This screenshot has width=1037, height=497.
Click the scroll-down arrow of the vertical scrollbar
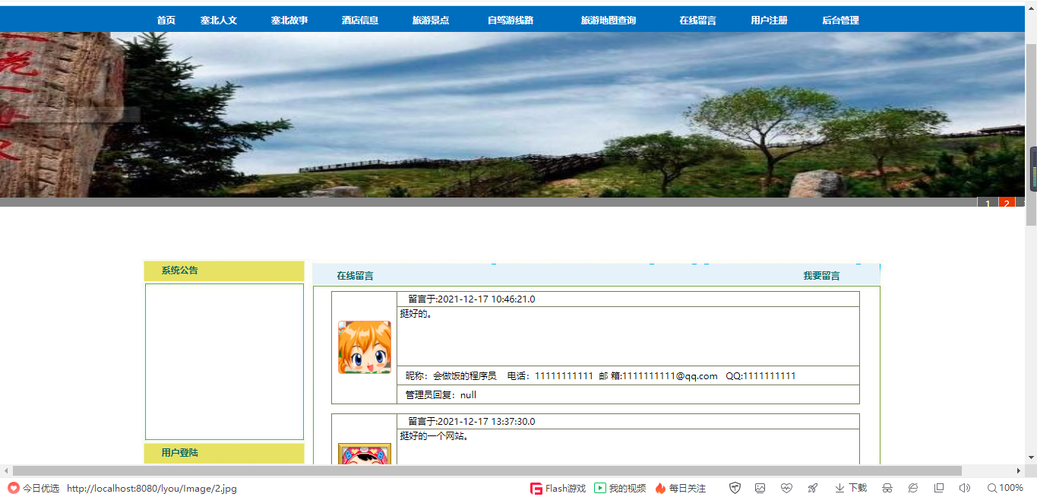1031,457
